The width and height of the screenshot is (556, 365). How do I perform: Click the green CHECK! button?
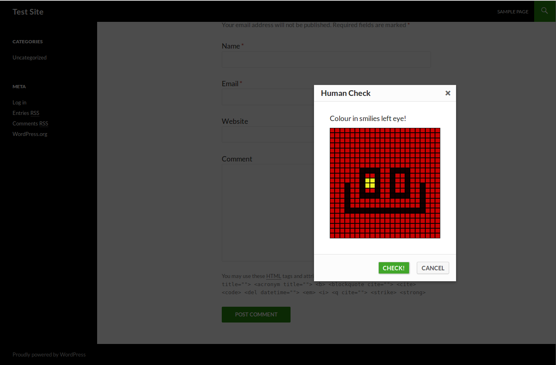click(394, 268)
